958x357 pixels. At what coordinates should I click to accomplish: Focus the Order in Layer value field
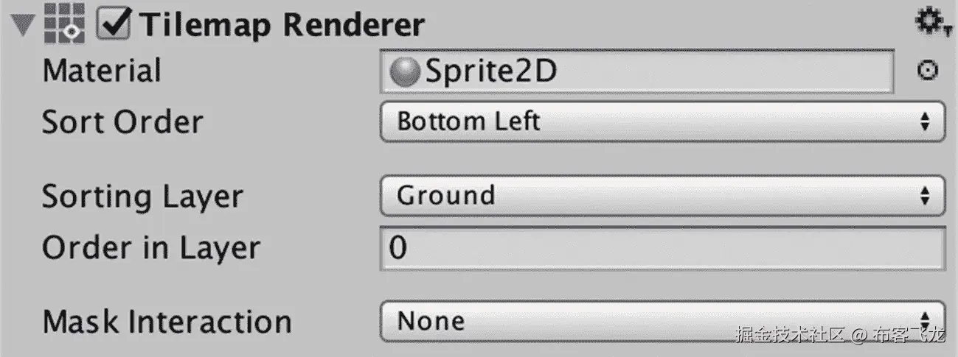pyautogui.click(x=662, y=248)
